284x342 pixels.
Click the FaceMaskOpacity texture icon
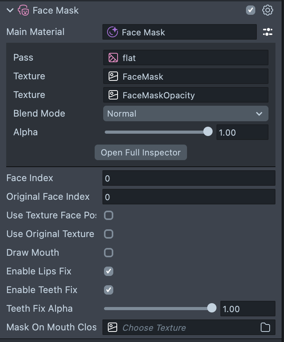click(x=113, y=95)
